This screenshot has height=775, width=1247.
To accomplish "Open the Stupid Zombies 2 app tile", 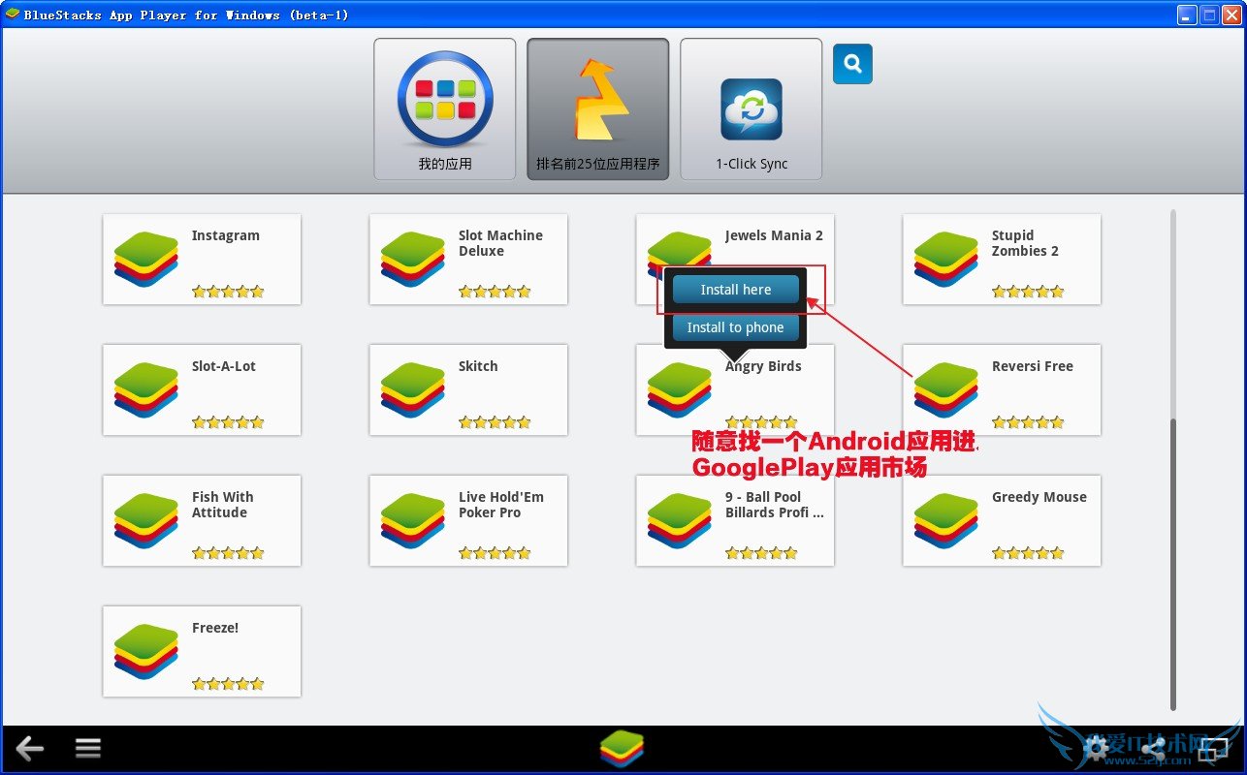I will point(1002,260).
